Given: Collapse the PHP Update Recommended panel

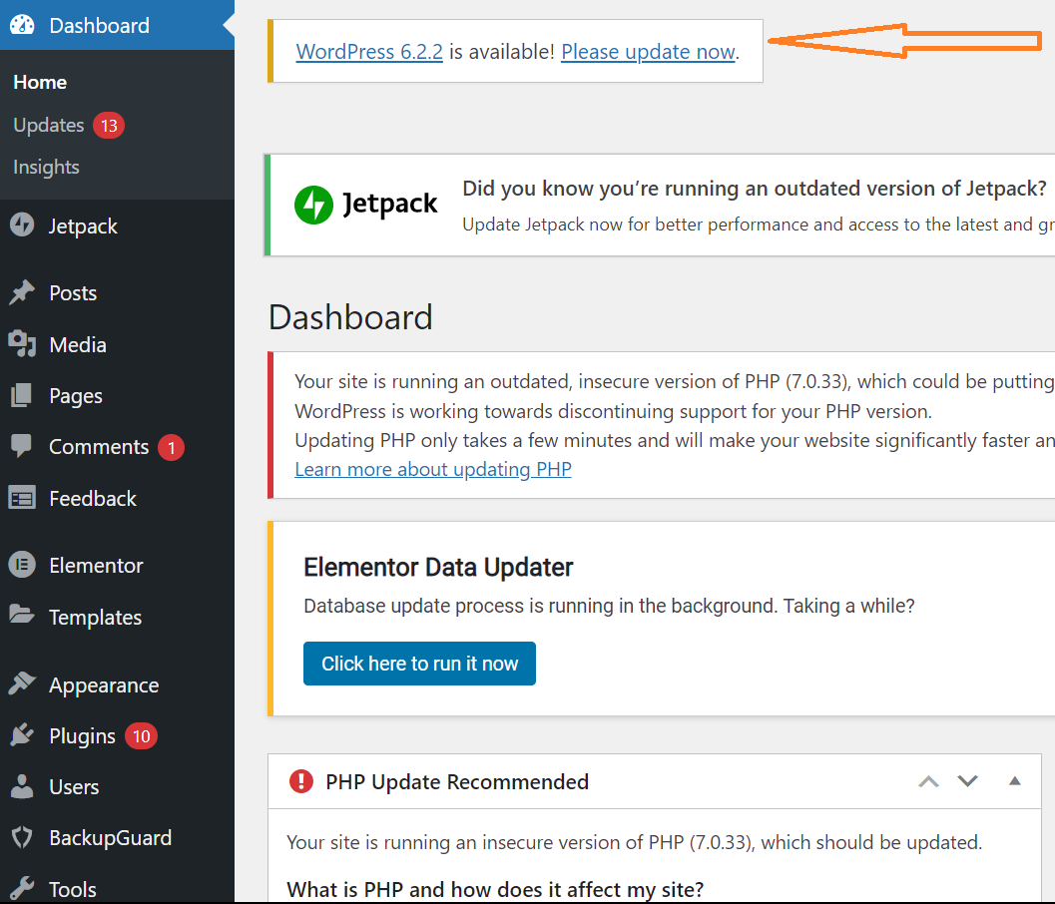Looking at the screenshot, I should click(1015, 781).
